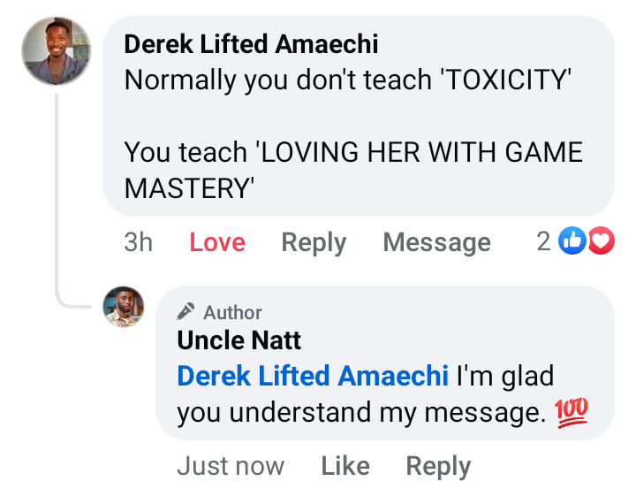Click the blue Derek Lifted Amaechi mention
Screen dimensions: 636x481
pos(313,376)
